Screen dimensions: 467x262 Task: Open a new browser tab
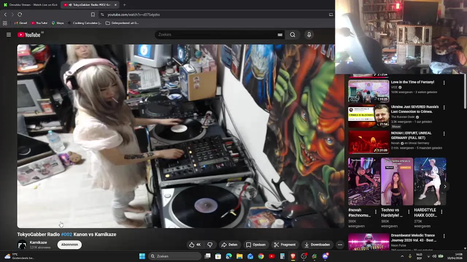(x=124, y=5)
